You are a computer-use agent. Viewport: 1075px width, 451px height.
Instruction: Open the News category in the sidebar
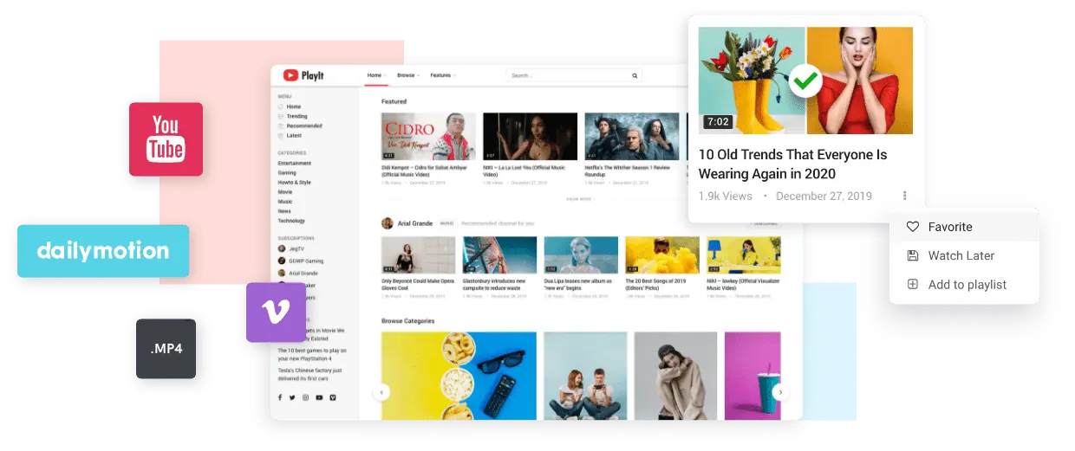point(284,211)
